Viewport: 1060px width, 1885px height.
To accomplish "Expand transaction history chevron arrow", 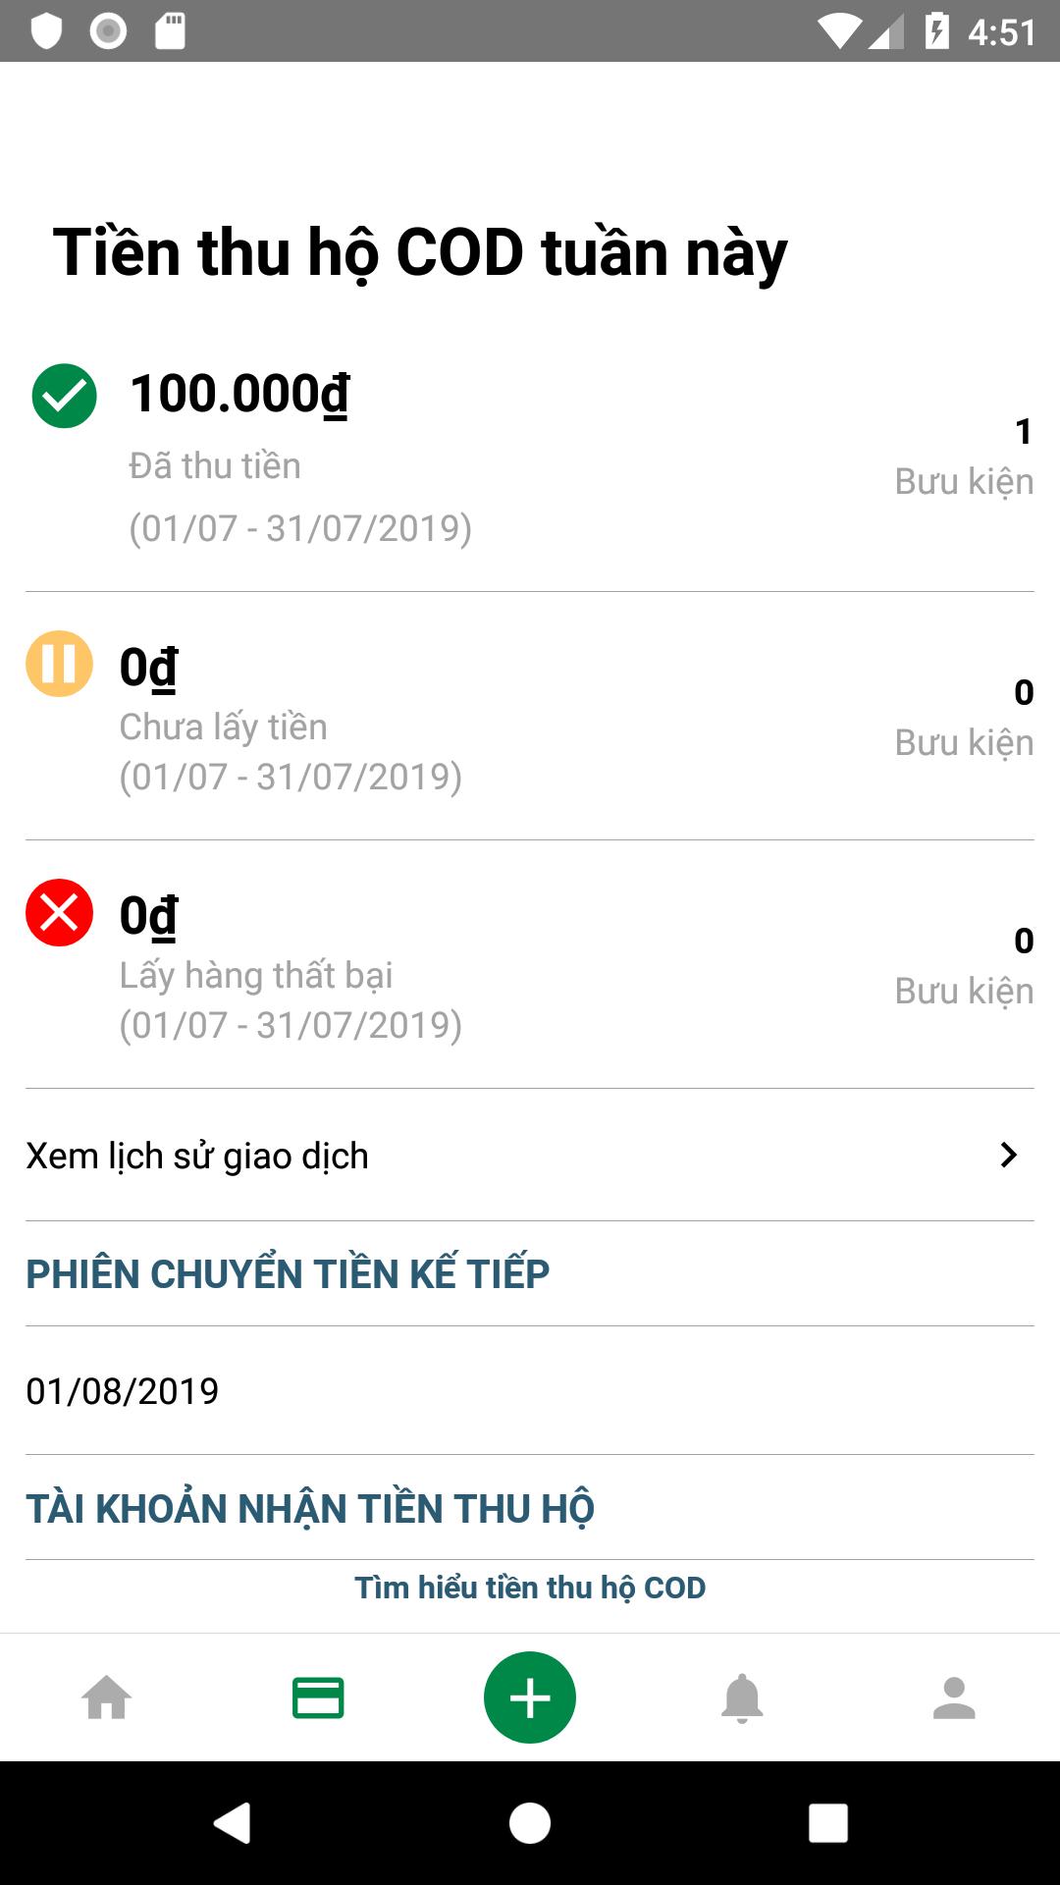I will pos(1008,1155).
